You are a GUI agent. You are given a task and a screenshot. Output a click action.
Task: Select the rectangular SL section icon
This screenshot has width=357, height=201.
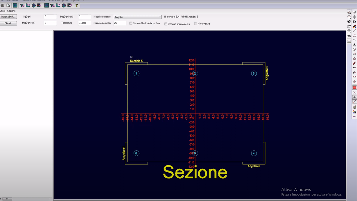(15, 5)
